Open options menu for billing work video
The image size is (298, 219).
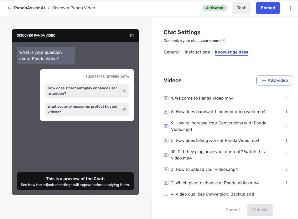(x=286, y=140)
